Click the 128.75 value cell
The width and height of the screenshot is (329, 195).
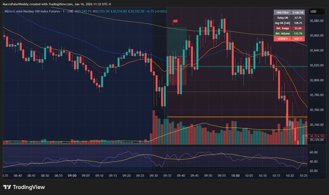(x=298, y=23)
